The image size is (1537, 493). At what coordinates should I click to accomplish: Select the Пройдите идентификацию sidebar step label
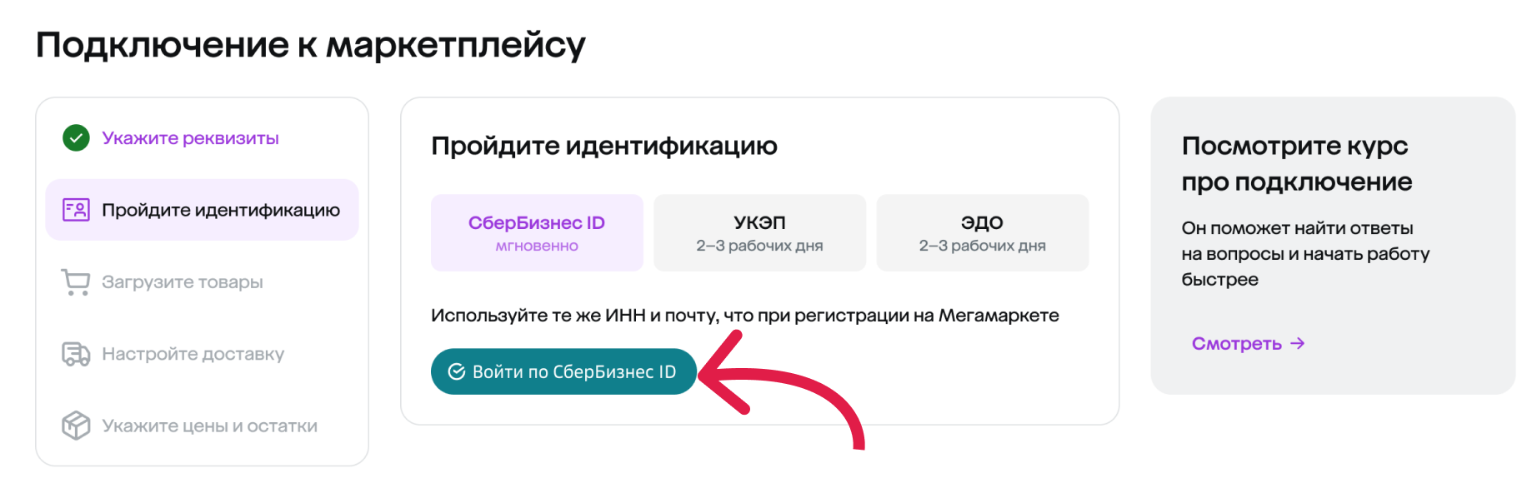click(221, 210)
